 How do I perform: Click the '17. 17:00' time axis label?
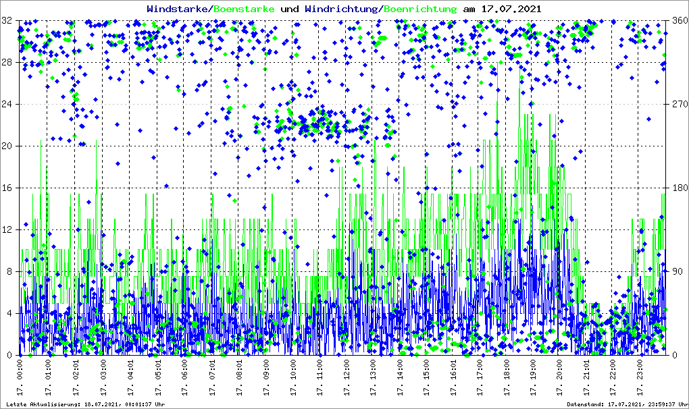480,377
